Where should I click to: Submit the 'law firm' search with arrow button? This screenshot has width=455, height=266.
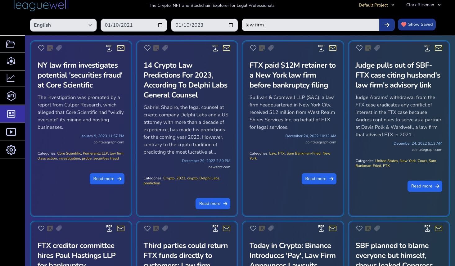pyautogui.click(x=387, y=25)
